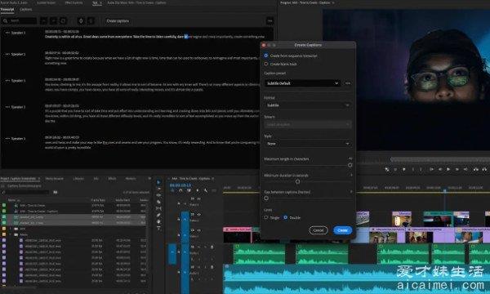The width and height of the screenshot is (490, 294).
Task: Click the wrench timeline display settings icon
Action: pos(206,190)
